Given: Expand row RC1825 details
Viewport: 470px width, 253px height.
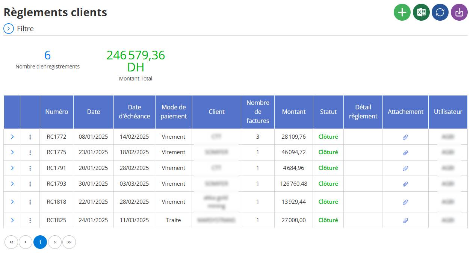Looking at the screenshot, I should 12,220.
